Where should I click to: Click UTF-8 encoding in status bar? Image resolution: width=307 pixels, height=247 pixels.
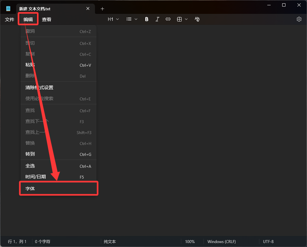(x=268, y=242)
